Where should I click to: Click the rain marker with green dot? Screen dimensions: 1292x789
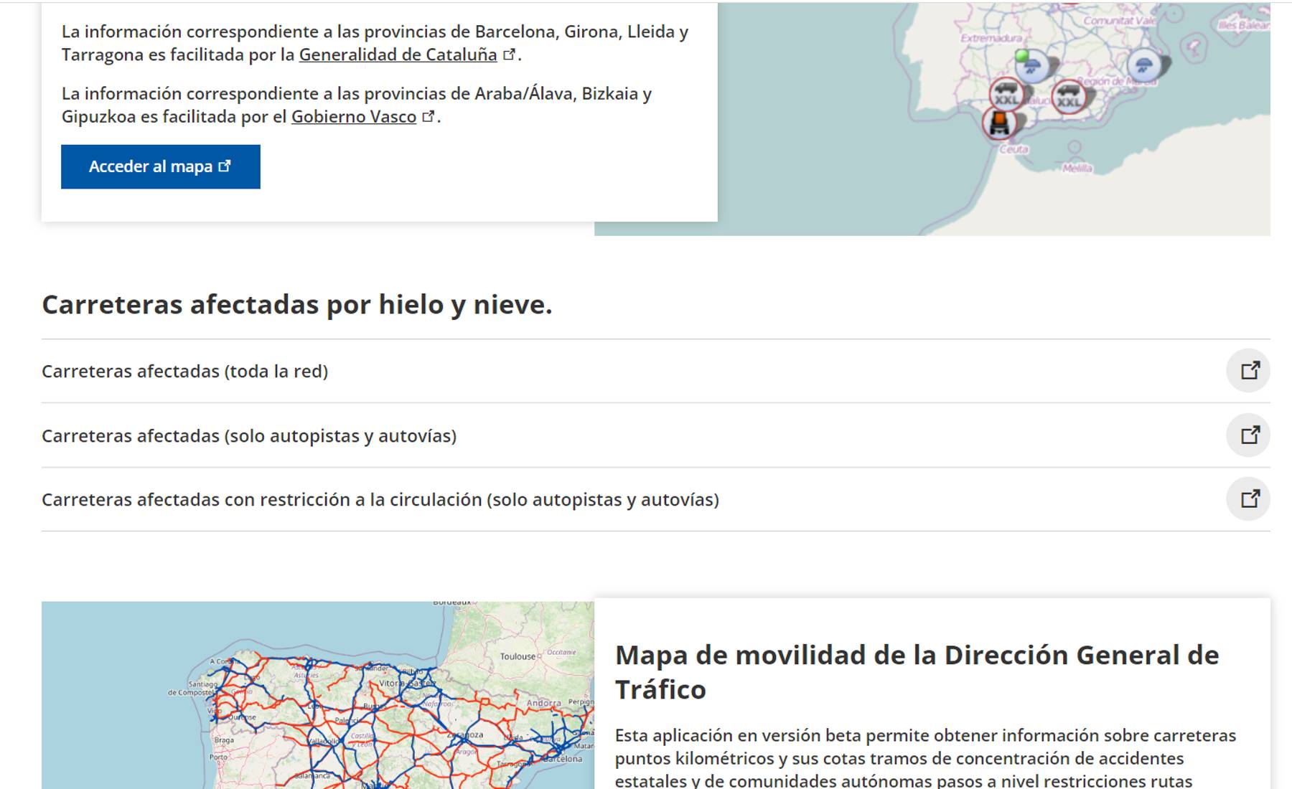[1032, 67]
